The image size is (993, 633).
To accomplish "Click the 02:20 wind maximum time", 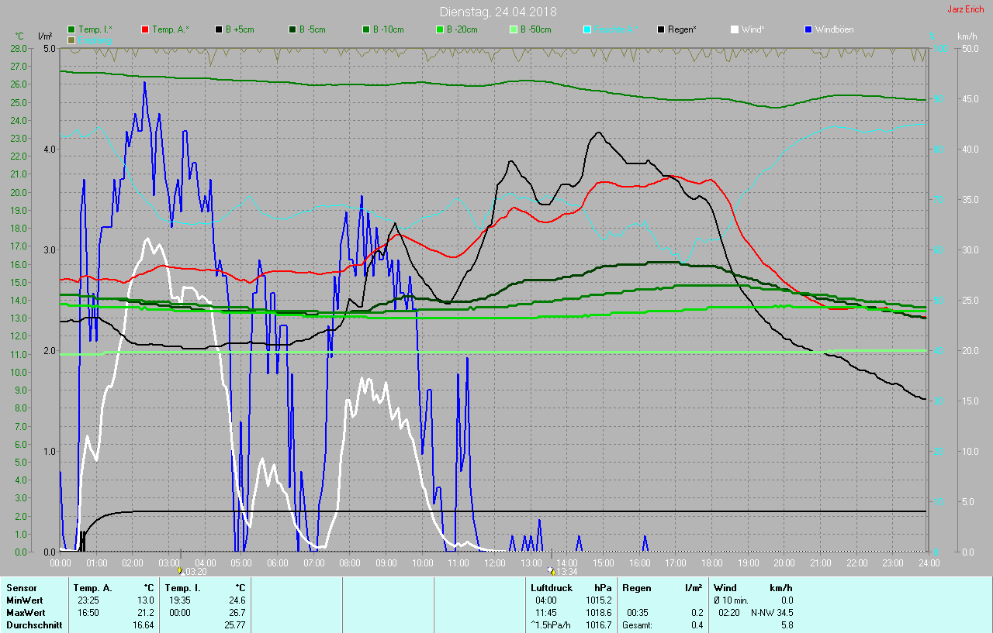I will [729, 613].
